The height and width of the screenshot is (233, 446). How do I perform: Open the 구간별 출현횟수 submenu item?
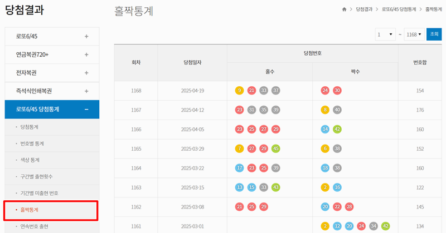tap(36, 176)
